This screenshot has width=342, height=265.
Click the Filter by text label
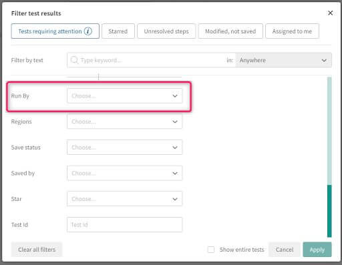[27, 60]
